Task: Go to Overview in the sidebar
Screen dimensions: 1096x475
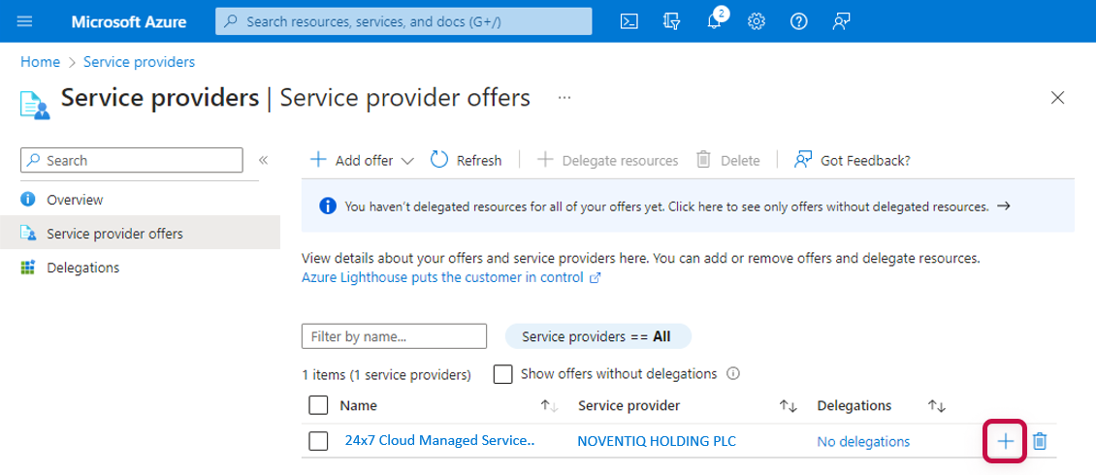Action: point(75,200)
